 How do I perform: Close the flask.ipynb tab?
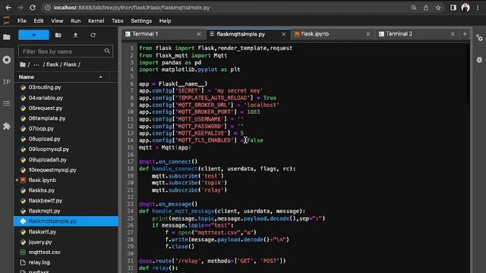click(368, 34)
